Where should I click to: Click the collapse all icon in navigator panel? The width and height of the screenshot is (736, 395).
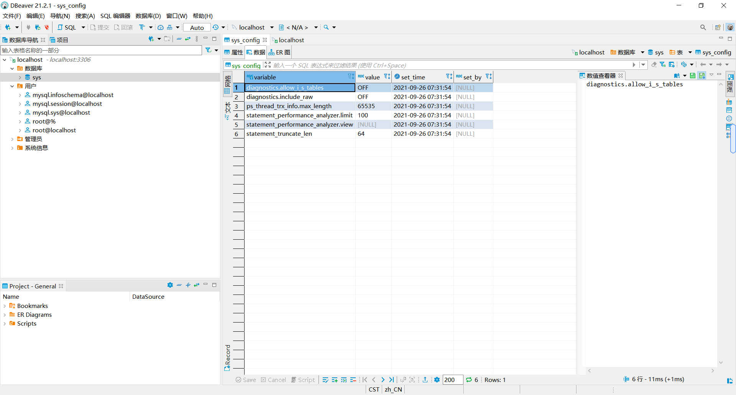(179, 39)
